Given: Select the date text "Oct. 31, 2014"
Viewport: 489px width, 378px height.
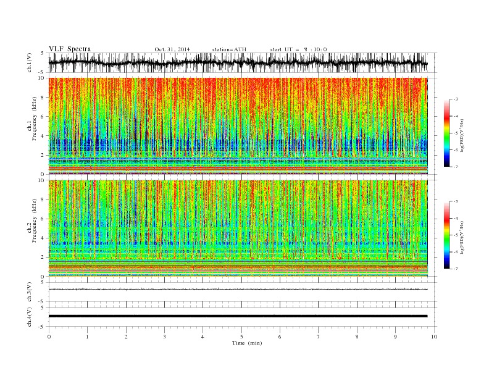Looking at the screenshot, I should point(172,49).
